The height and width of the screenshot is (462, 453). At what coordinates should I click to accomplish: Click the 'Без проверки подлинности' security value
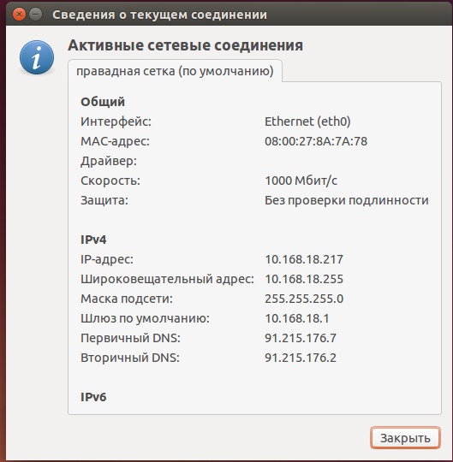tap(347, 200)
